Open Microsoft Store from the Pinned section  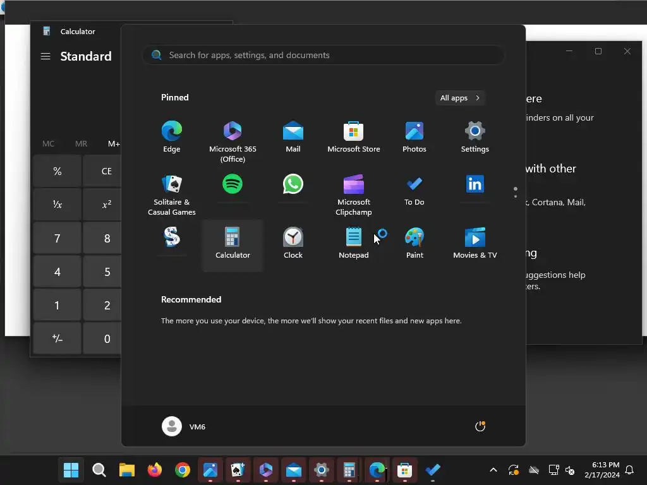click(x=354, y=137)
